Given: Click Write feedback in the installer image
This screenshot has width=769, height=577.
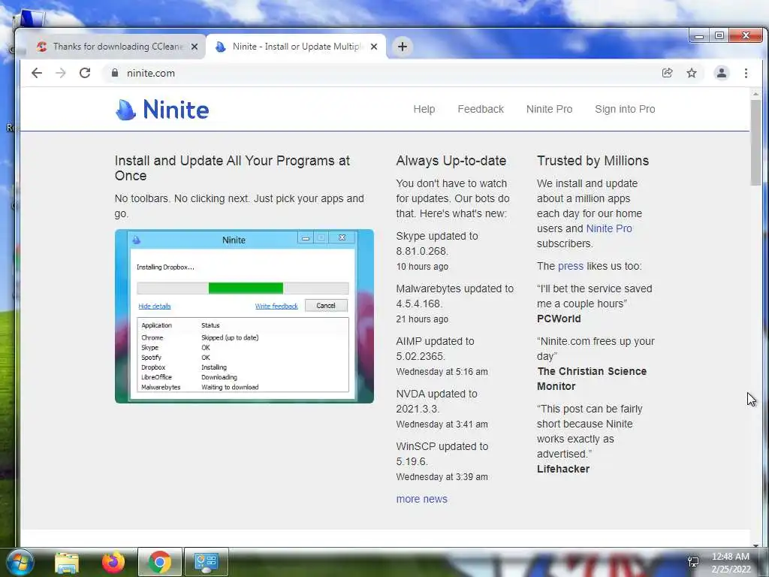Looking at the screenshot, I should pos(276,307).
